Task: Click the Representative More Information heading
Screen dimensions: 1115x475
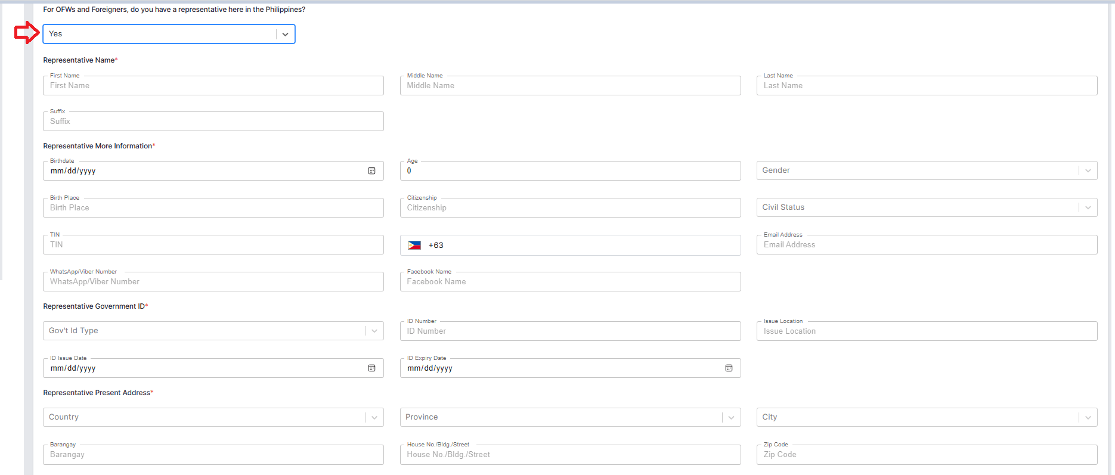Action: click(99, 146)
